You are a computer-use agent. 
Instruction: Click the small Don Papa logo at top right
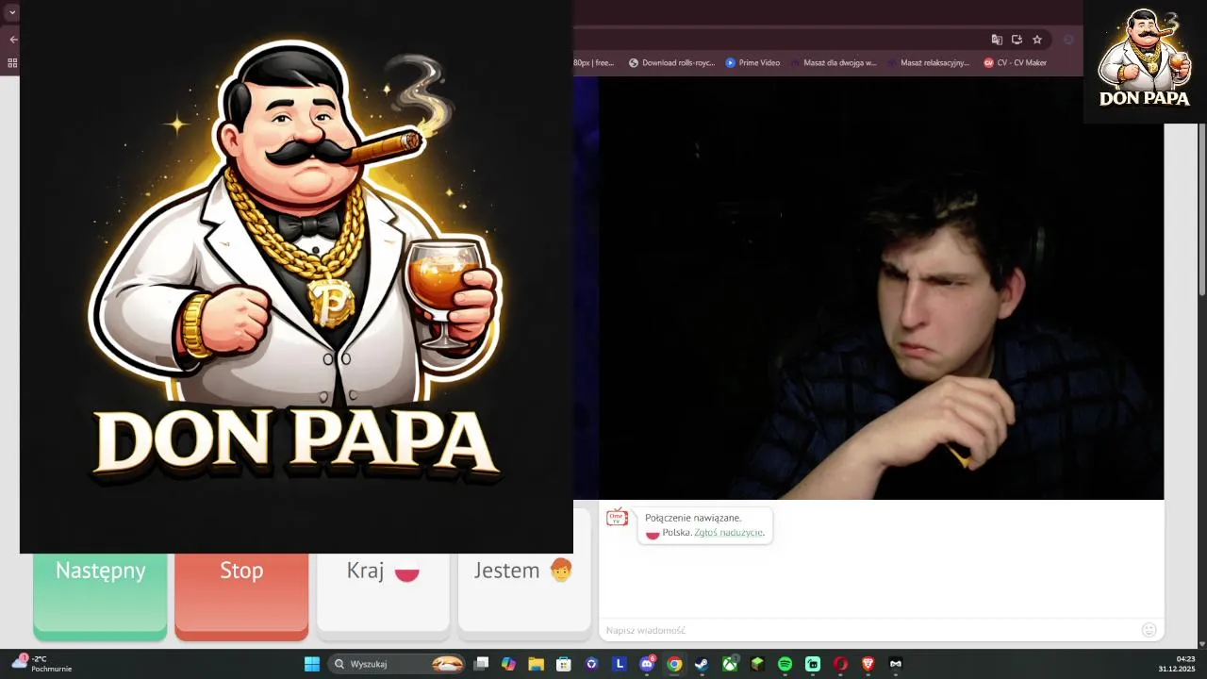tap(1145, 61)
